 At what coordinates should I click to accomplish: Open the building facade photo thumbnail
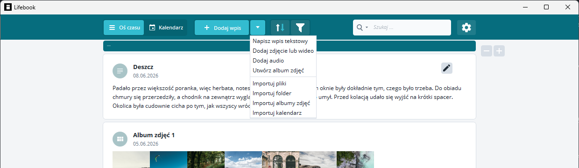281,159
